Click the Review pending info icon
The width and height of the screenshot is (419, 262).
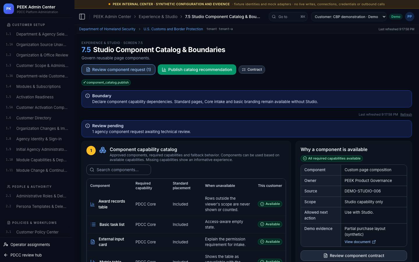click(88, 126)
